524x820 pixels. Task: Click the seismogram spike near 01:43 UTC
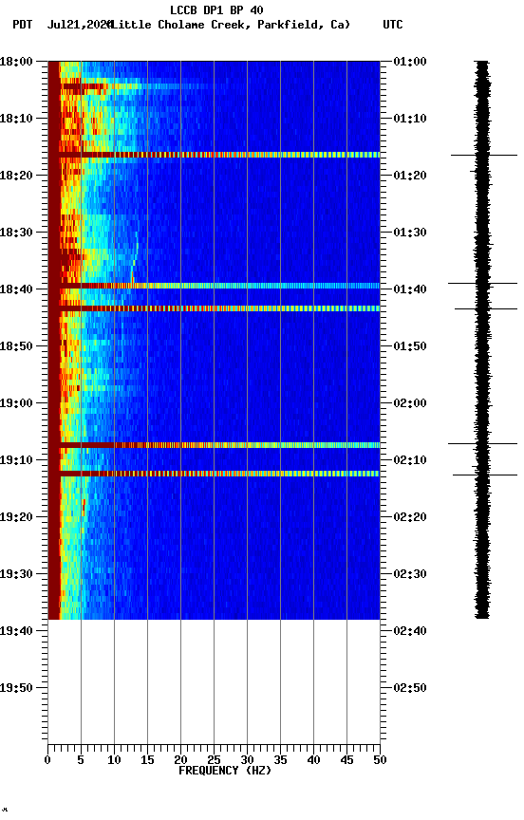pos(486,309)
